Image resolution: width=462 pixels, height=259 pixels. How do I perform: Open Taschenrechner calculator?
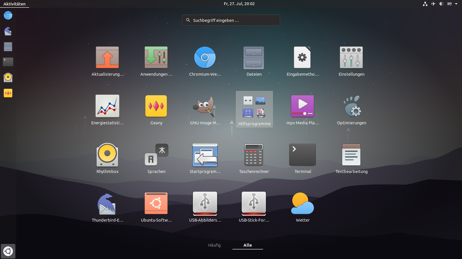coord(254,155)
